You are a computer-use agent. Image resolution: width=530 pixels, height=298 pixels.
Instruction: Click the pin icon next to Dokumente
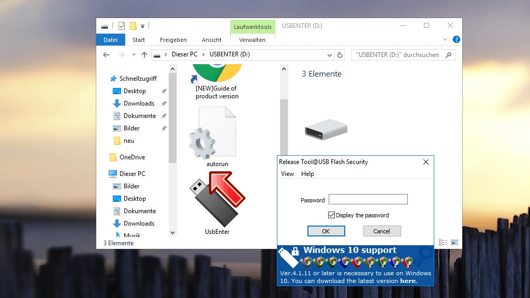point(164,116)
